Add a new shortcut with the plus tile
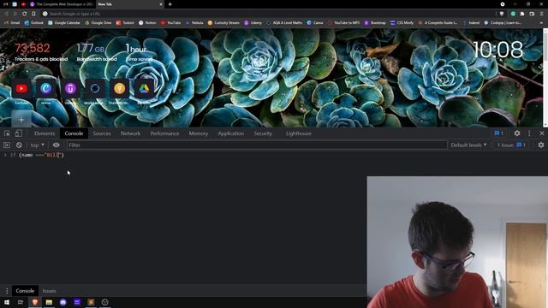Screen dimensions: 548x308 click(x=21, y=120)
